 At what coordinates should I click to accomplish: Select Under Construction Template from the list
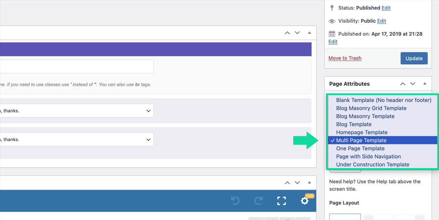[x=372, y=165]
